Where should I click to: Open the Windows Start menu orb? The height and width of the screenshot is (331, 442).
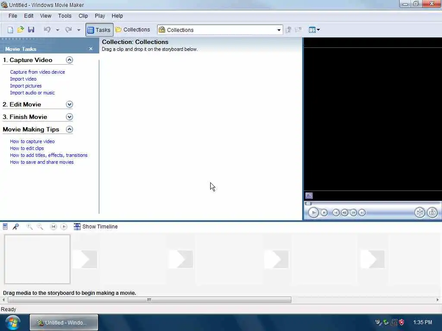(13, 322)
